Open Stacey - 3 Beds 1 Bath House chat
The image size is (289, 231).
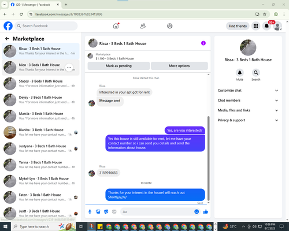(x=40, y=84)
